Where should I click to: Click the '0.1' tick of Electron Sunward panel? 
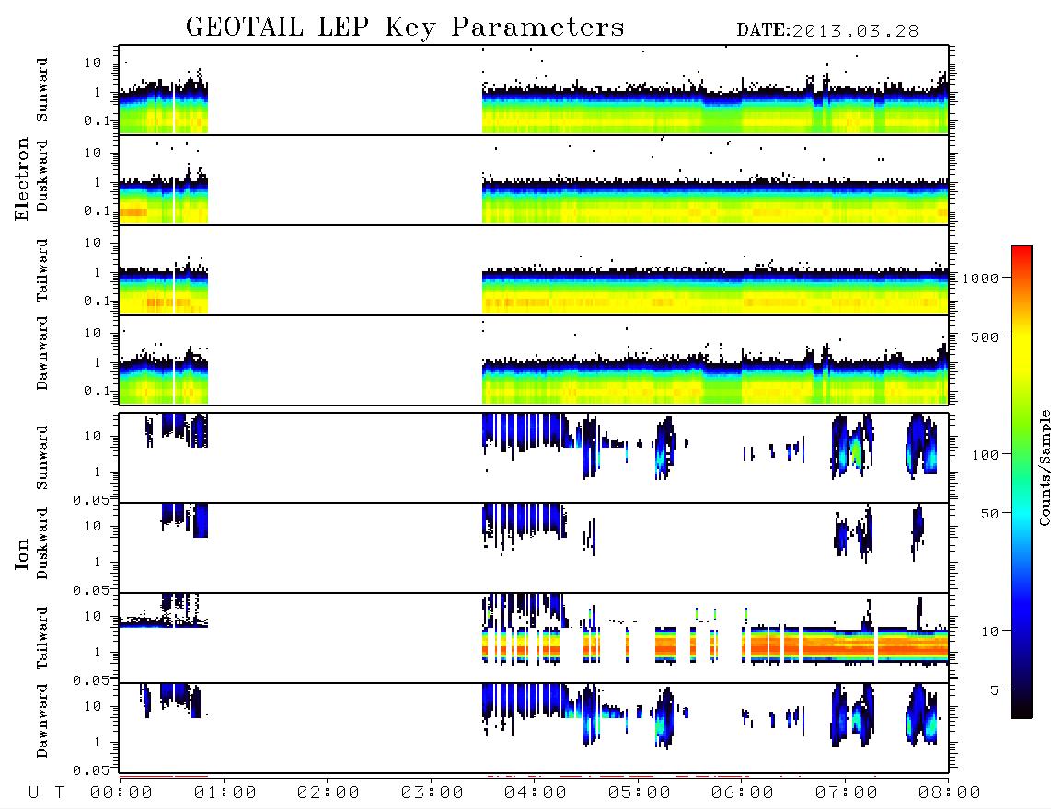(x=98, y=120)
